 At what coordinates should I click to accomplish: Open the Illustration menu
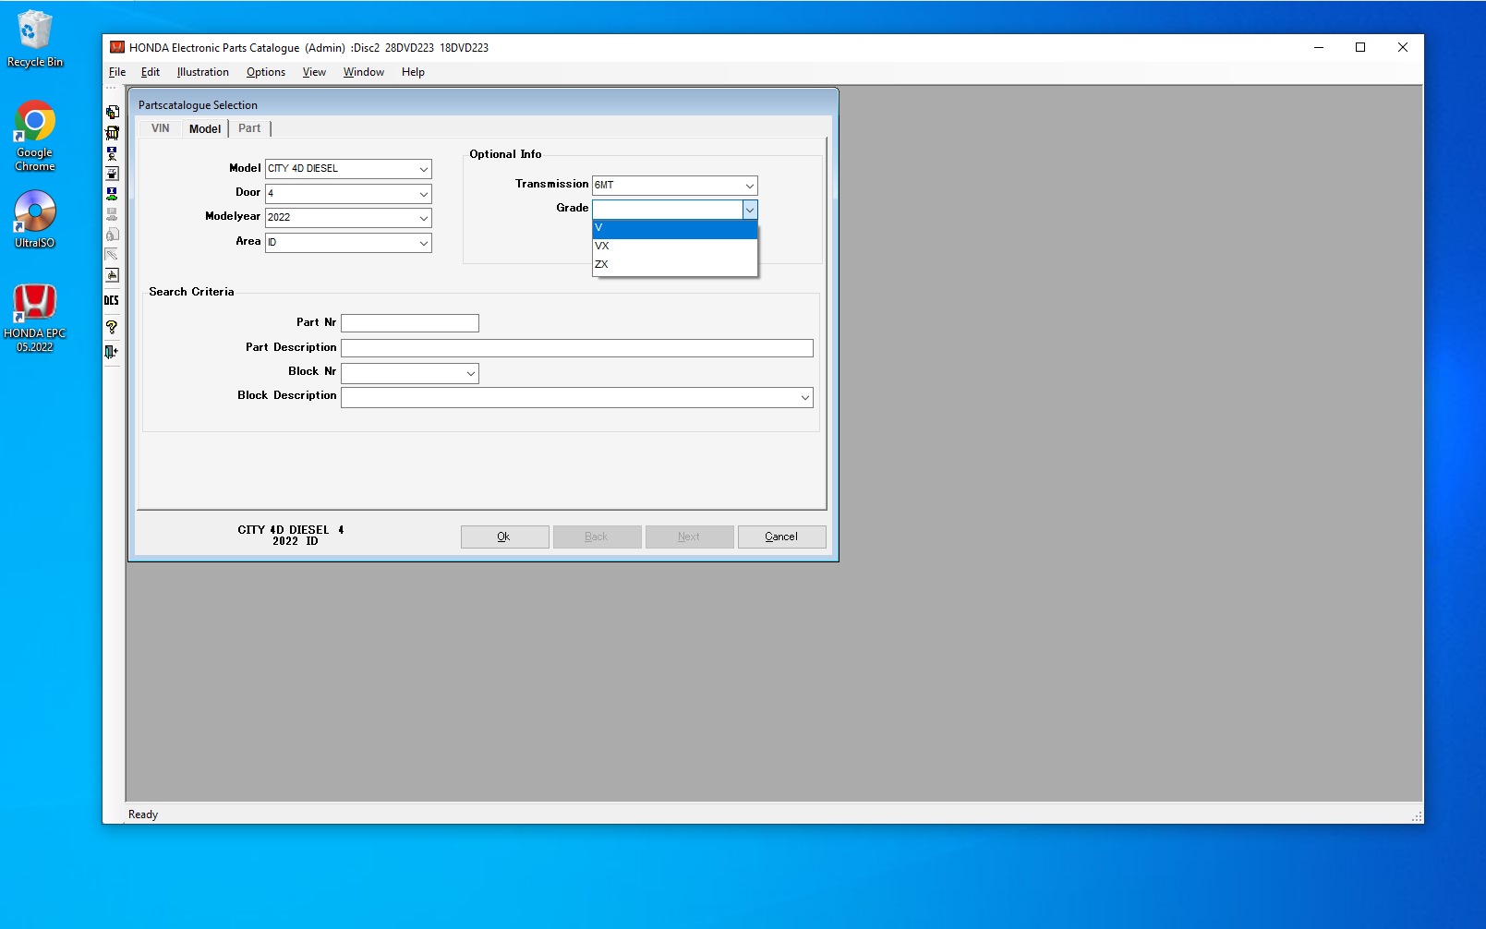(202, 72)
